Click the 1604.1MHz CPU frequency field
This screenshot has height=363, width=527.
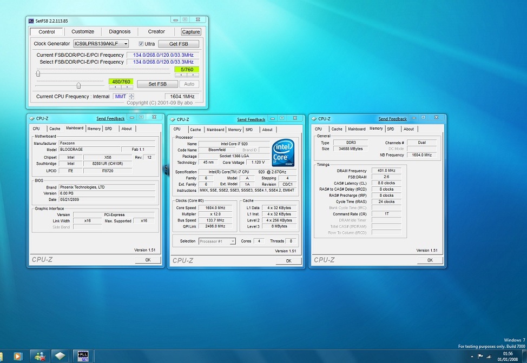click(182, 97)
